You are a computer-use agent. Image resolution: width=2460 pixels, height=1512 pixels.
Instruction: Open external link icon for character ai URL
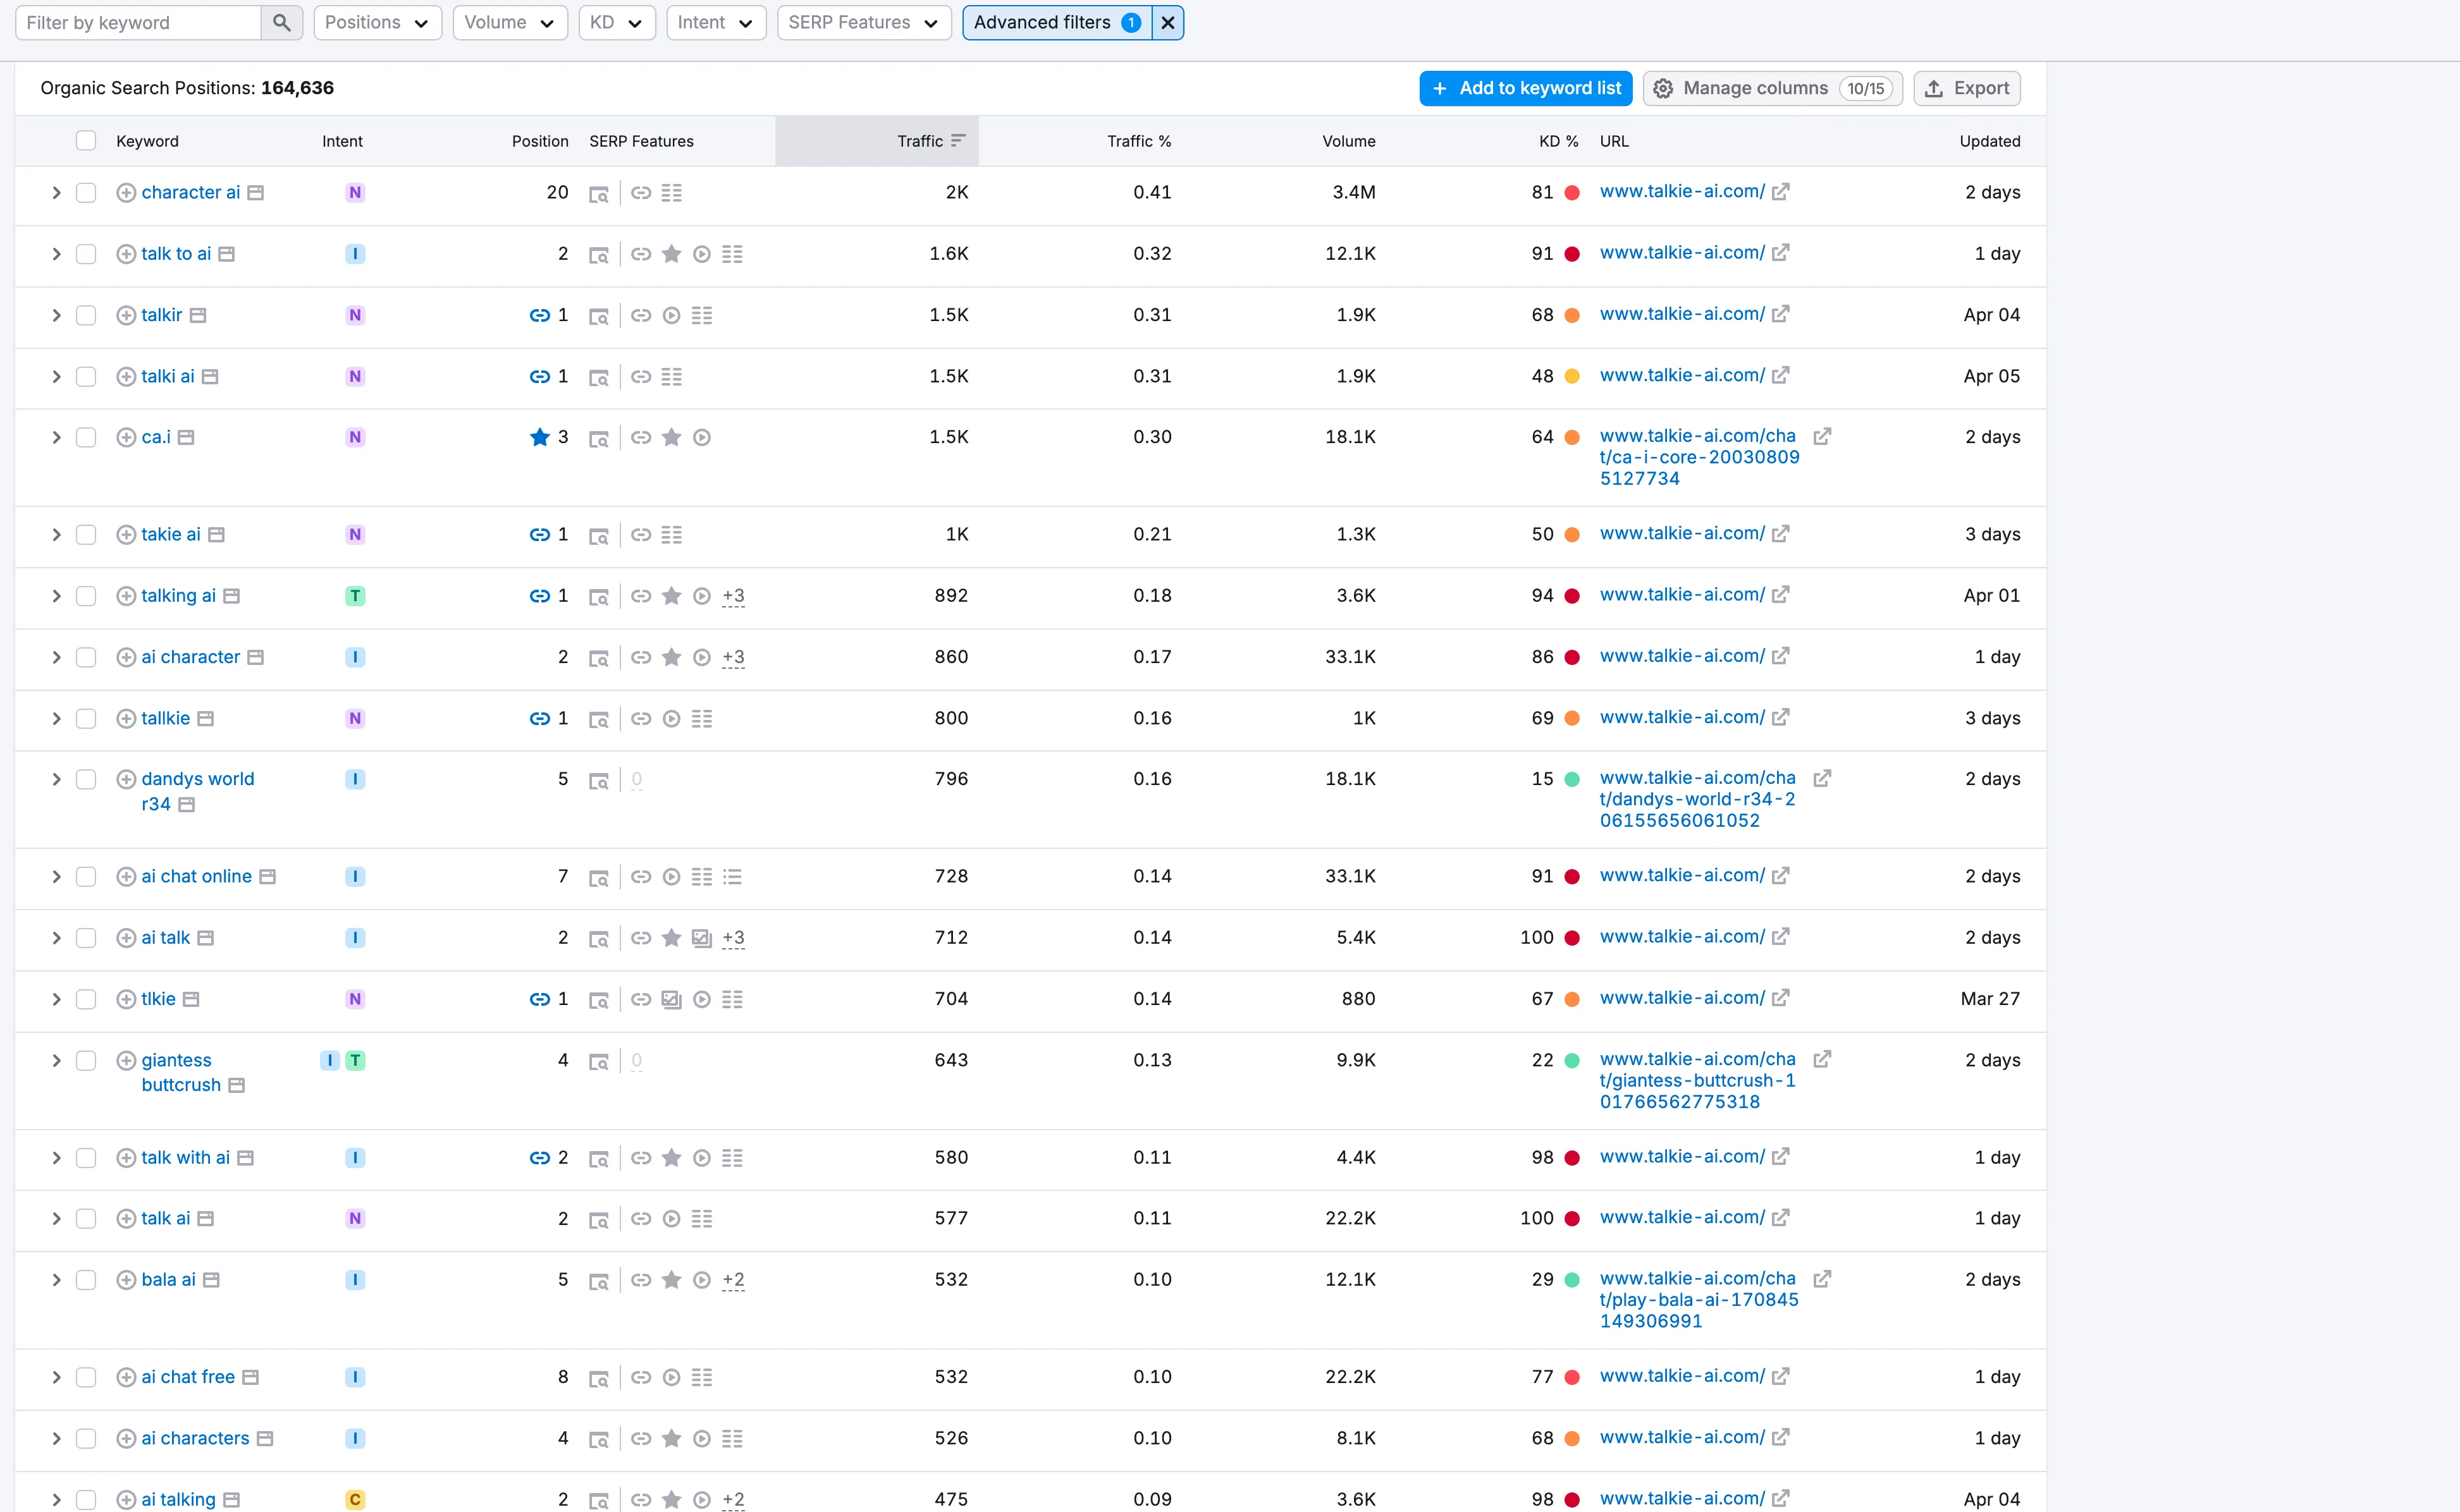[1781, 192]
